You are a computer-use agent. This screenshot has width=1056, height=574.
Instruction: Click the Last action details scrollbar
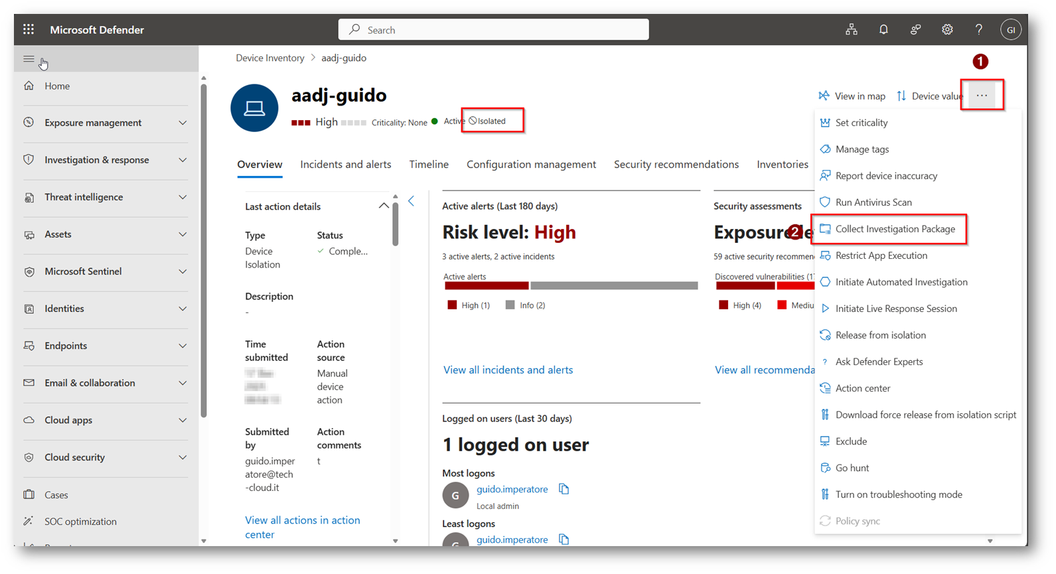tap(396, 224)
